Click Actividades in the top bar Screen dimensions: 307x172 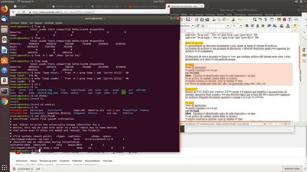click(8, 1)
